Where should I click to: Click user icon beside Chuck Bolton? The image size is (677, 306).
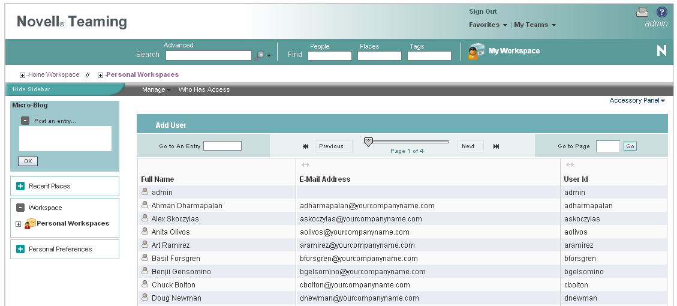point(145,284)
